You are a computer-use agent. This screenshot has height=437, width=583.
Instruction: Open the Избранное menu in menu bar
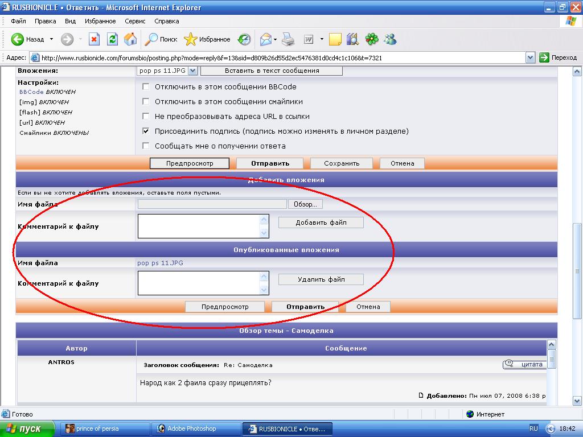coord(100,21)
